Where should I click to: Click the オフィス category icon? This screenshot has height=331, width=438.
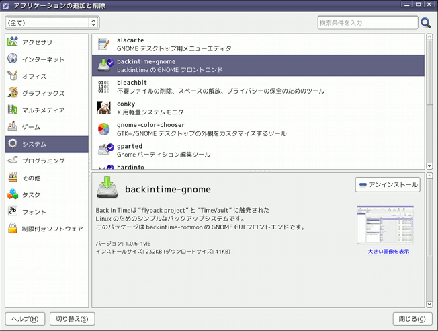(x=13, y=75)
